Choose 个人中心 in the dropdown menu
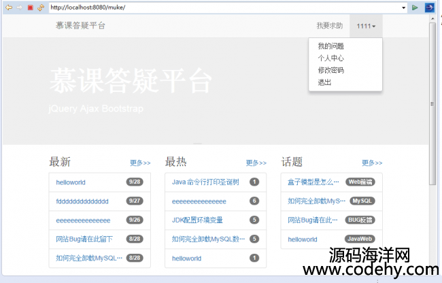This screenshot has height=283, width=442. click(x=330, y=59)
